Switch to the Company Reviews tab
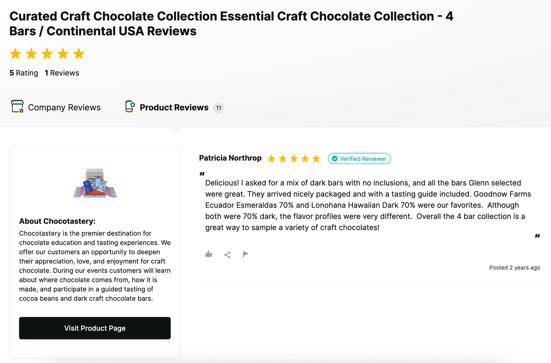 tap(64, 107)
